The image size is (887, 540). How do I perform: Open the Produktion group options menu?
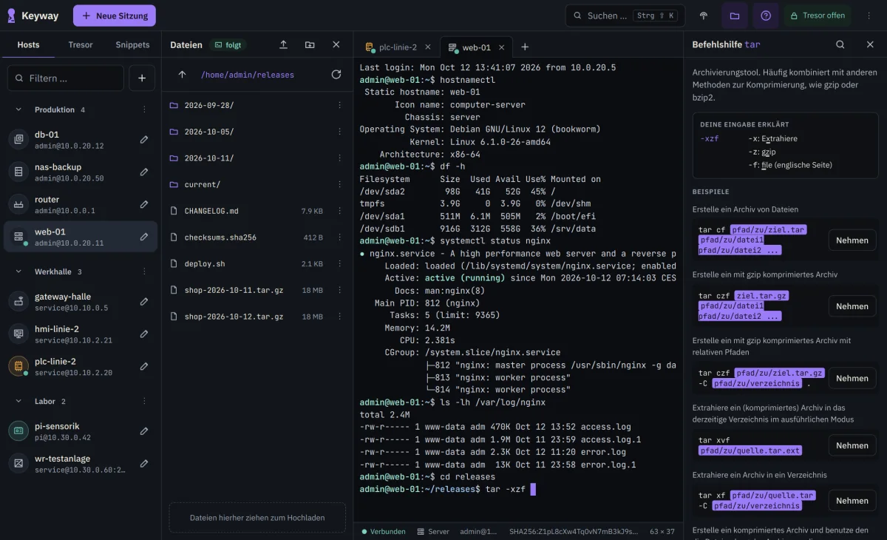pos(144,109)
